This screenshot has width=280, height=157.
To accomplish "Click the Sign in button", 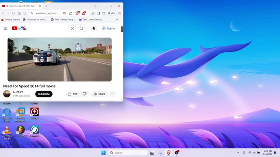I will pos(108,28).
